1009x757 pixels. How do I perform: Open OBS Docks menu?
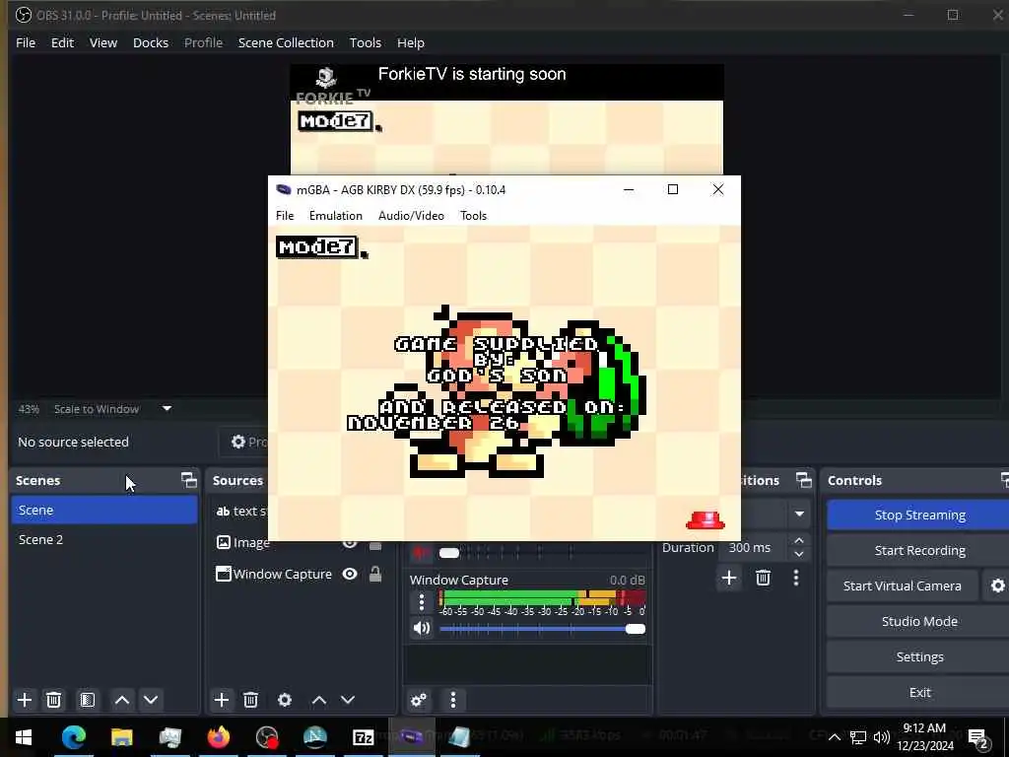[151, 42]
